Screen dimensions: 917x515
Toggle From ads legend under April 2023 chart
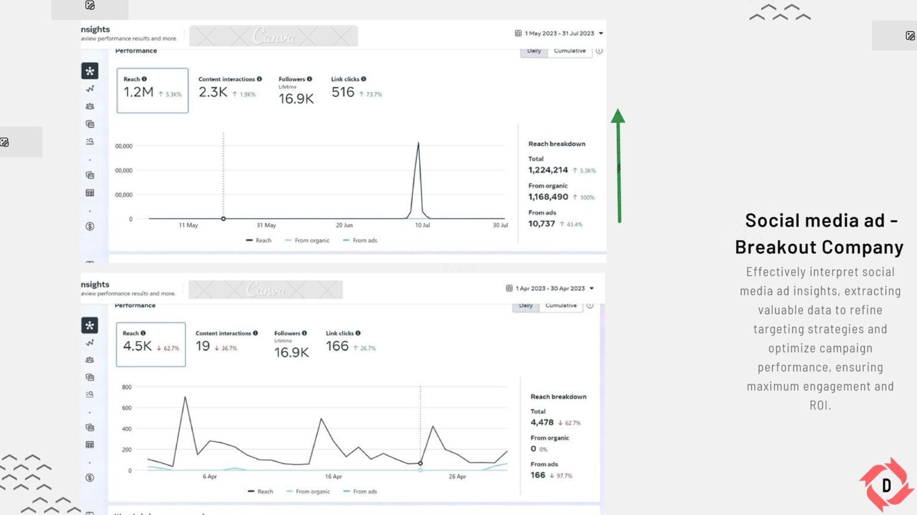361,492
